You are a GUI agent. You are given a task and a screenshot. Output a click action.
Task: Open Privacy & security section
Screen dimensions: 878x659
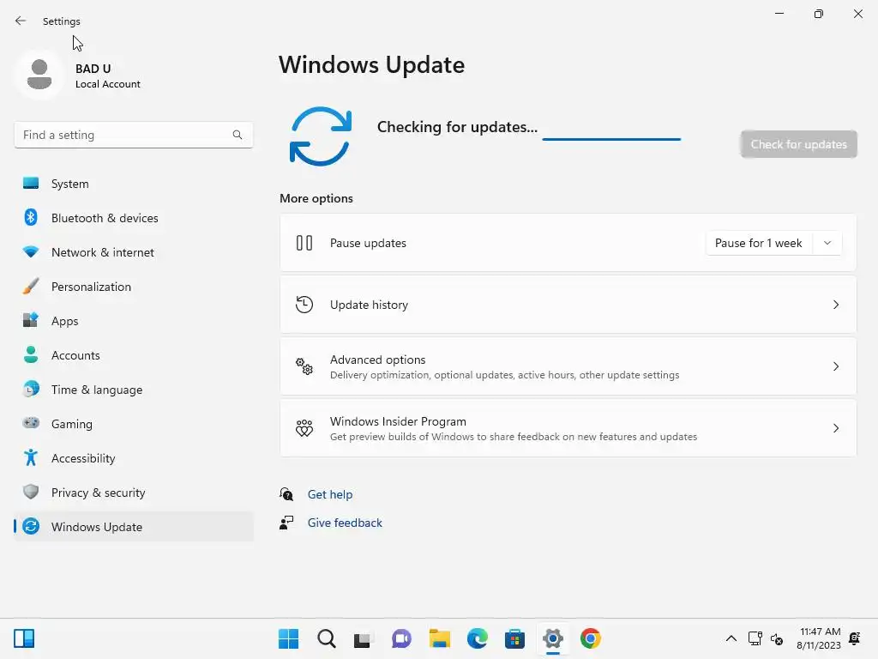click(134, 492)
